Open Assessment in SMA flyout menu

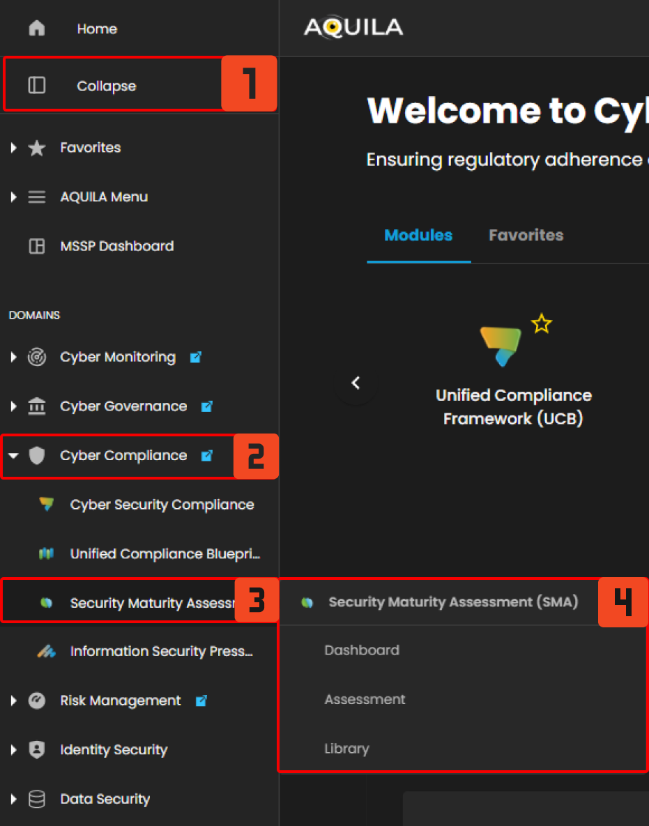[x=365, y=699]
